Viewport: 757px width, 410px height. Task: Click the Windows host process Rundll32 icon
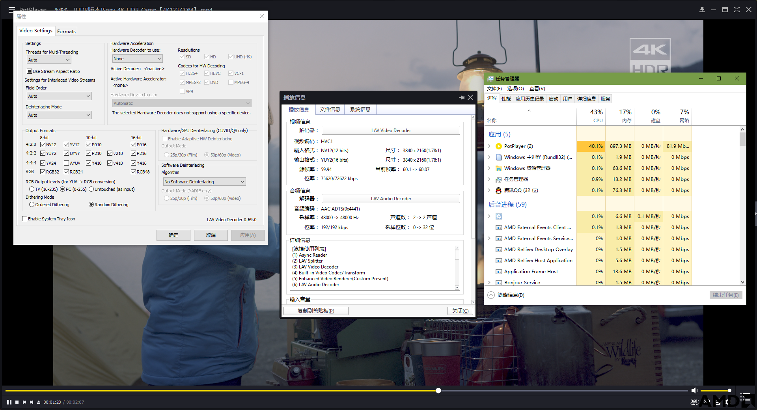click(499, 157)
